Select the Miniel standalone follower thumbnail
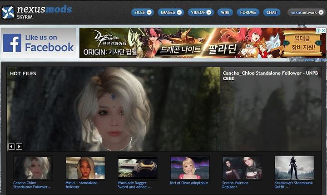327x195 pixels. click(85, 168)
